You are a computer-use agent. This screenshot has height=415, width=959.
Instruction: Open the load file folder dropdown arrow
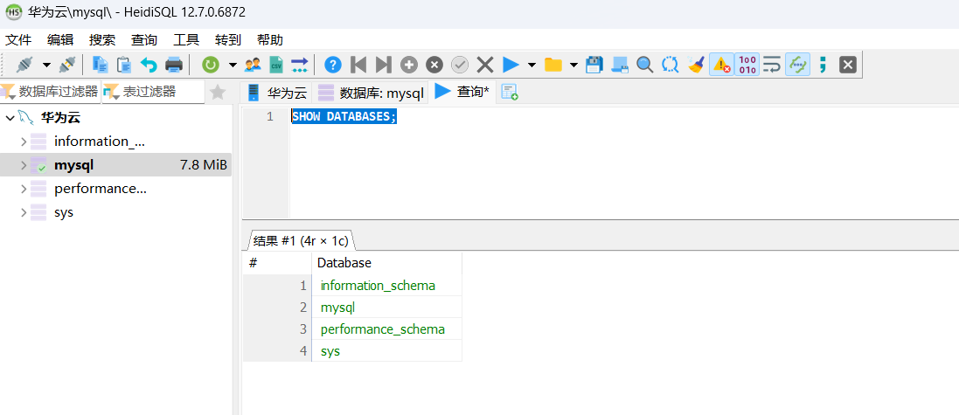tap(573, 65)
